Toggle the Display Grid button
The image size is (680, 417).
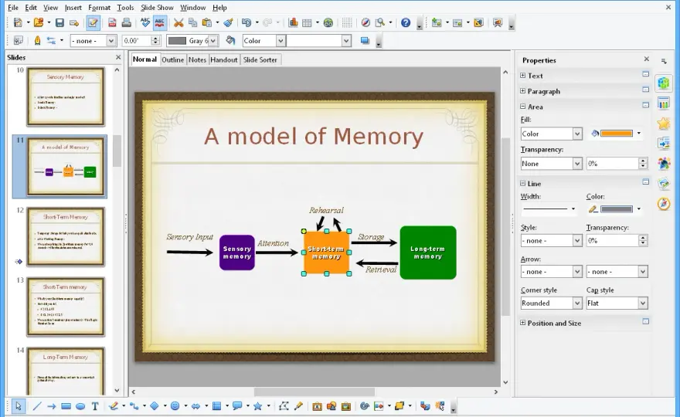[x=346, y=22]
